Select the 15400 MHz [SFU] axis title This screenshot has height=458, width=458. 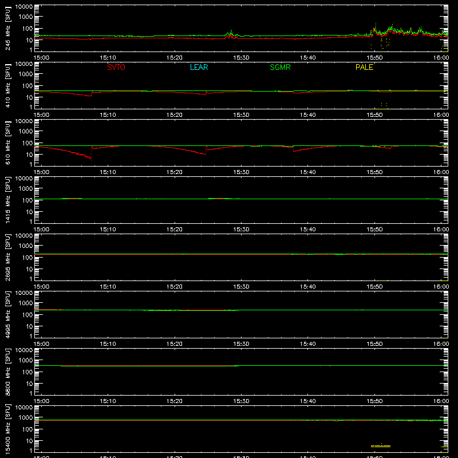coord(8,429)
